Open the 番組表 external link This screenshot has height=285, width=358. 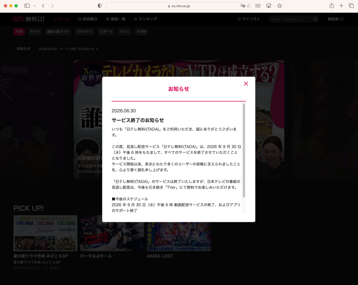335,19
